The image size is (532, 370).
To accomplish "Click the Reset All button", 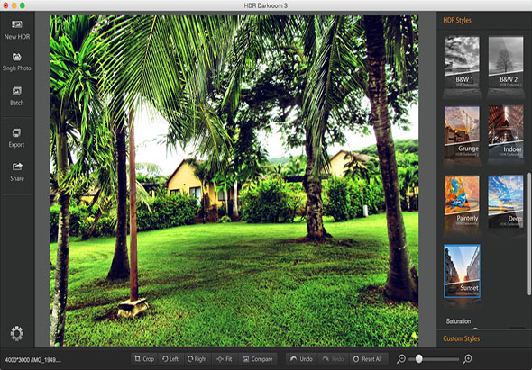I will point(369,359).
